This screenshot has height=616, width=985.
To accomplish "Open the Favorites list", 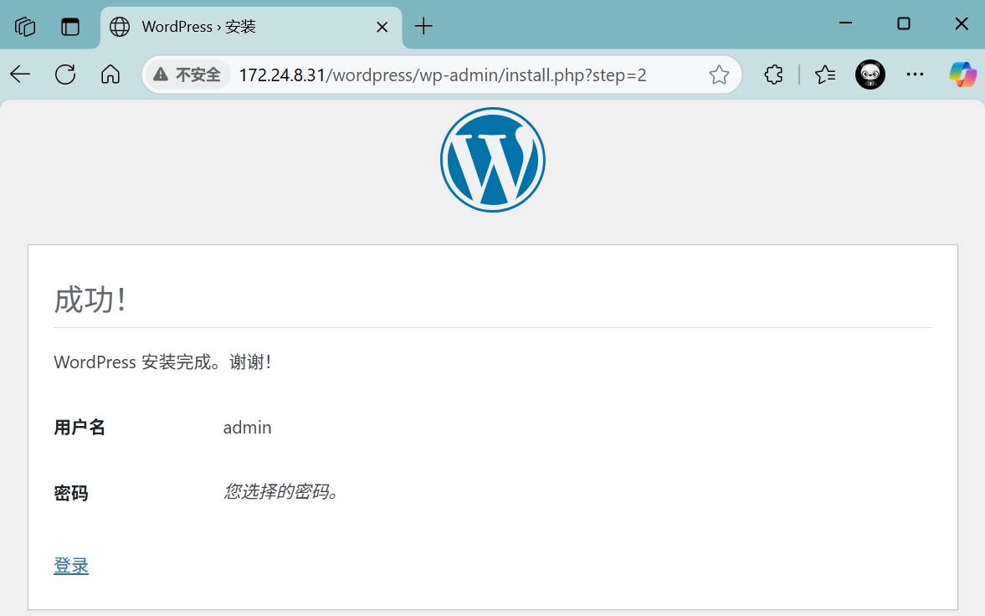I will pyautogui.click(x=825, y=74).
